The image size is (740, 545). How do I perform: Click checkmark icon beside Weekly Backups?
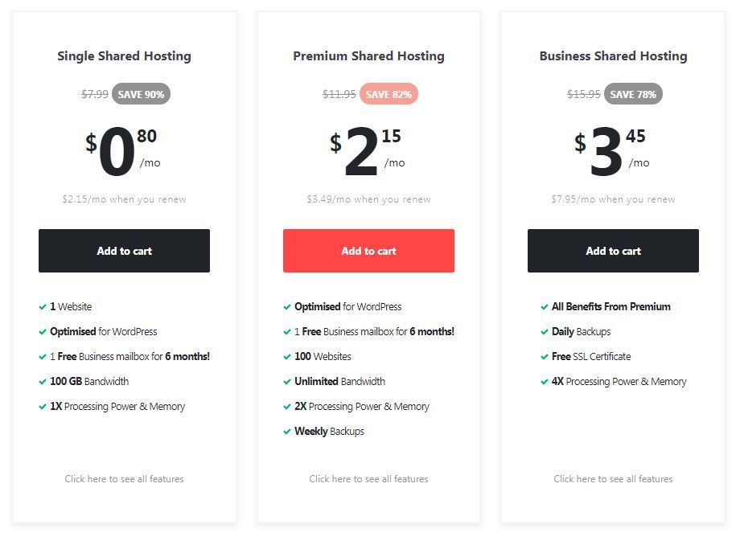click(x=287, y=432)
